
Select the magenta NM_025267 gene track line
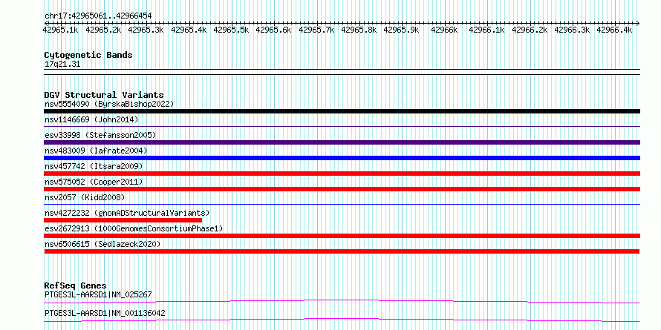342,301
